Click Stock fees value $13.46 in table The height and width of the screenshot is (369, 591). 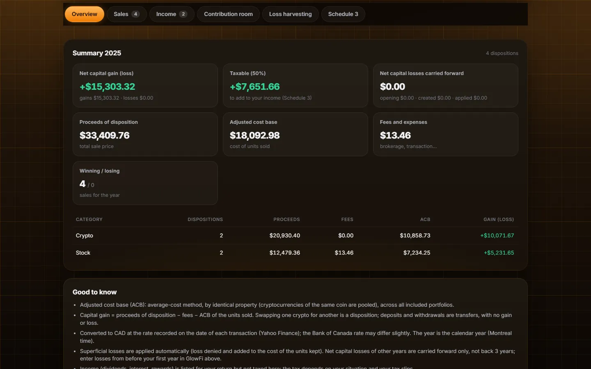(x=344, y=253)
